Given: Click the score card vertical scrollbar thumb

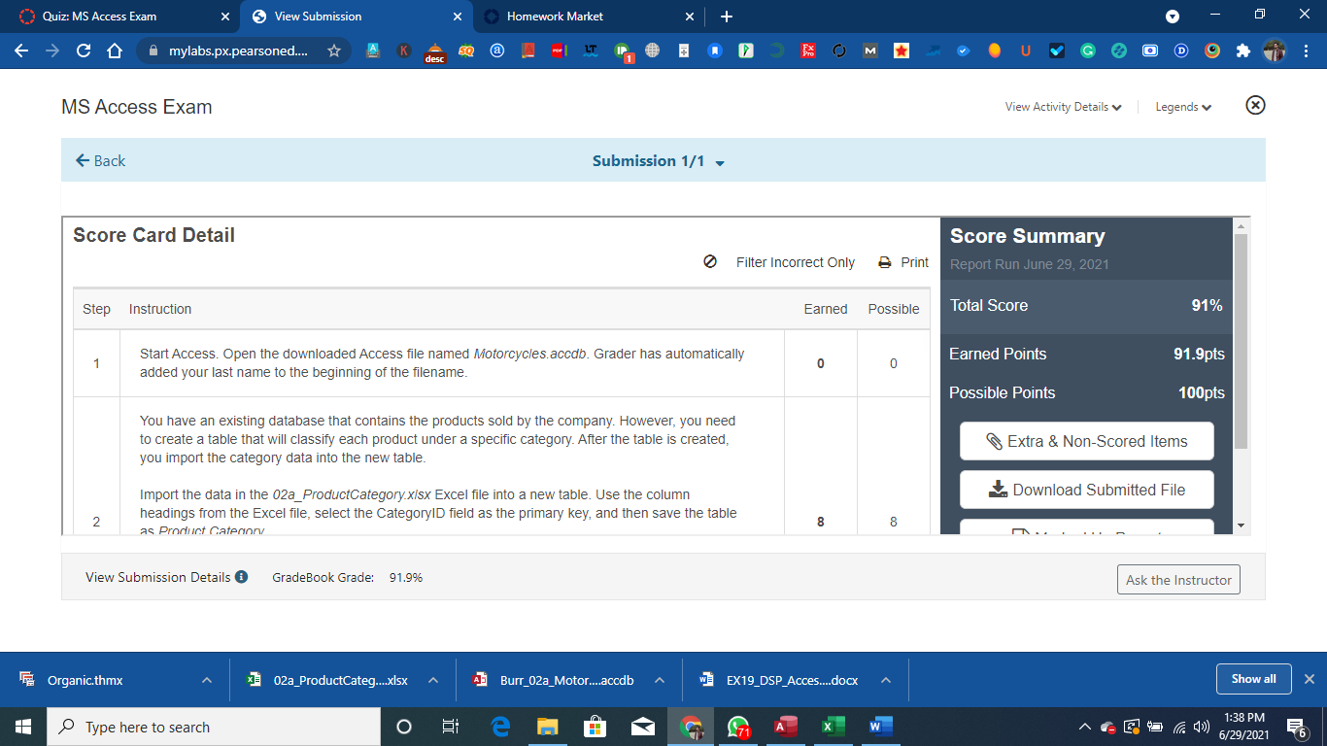Looking at the screenshot, I should pos(1241,341).
